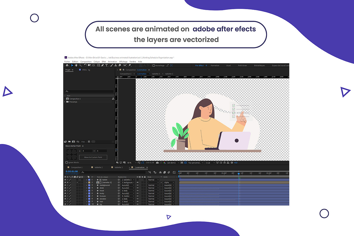Select the Rectangle shape tool
Screen dimensions: 354x236
pyautogui.click(x=99, y=65)
